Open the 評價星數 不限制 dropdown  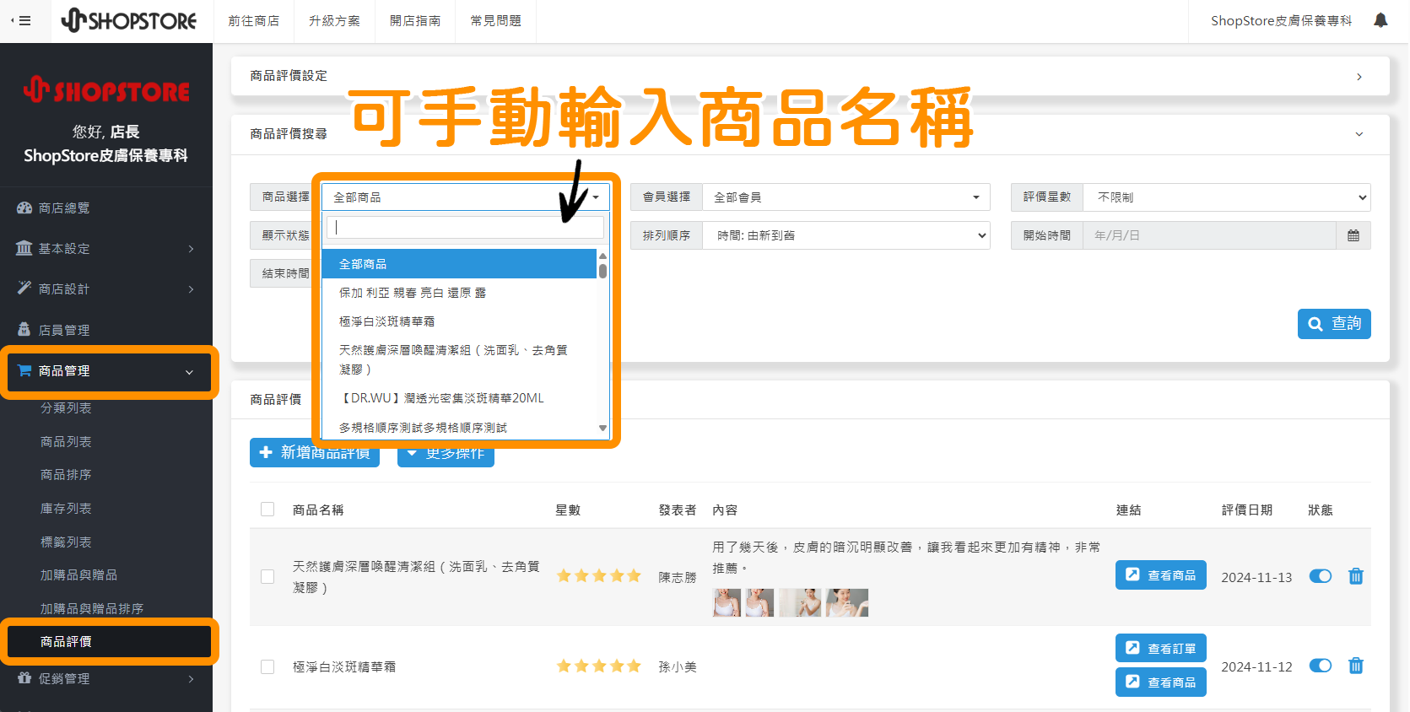click(x=1227, y=197)
